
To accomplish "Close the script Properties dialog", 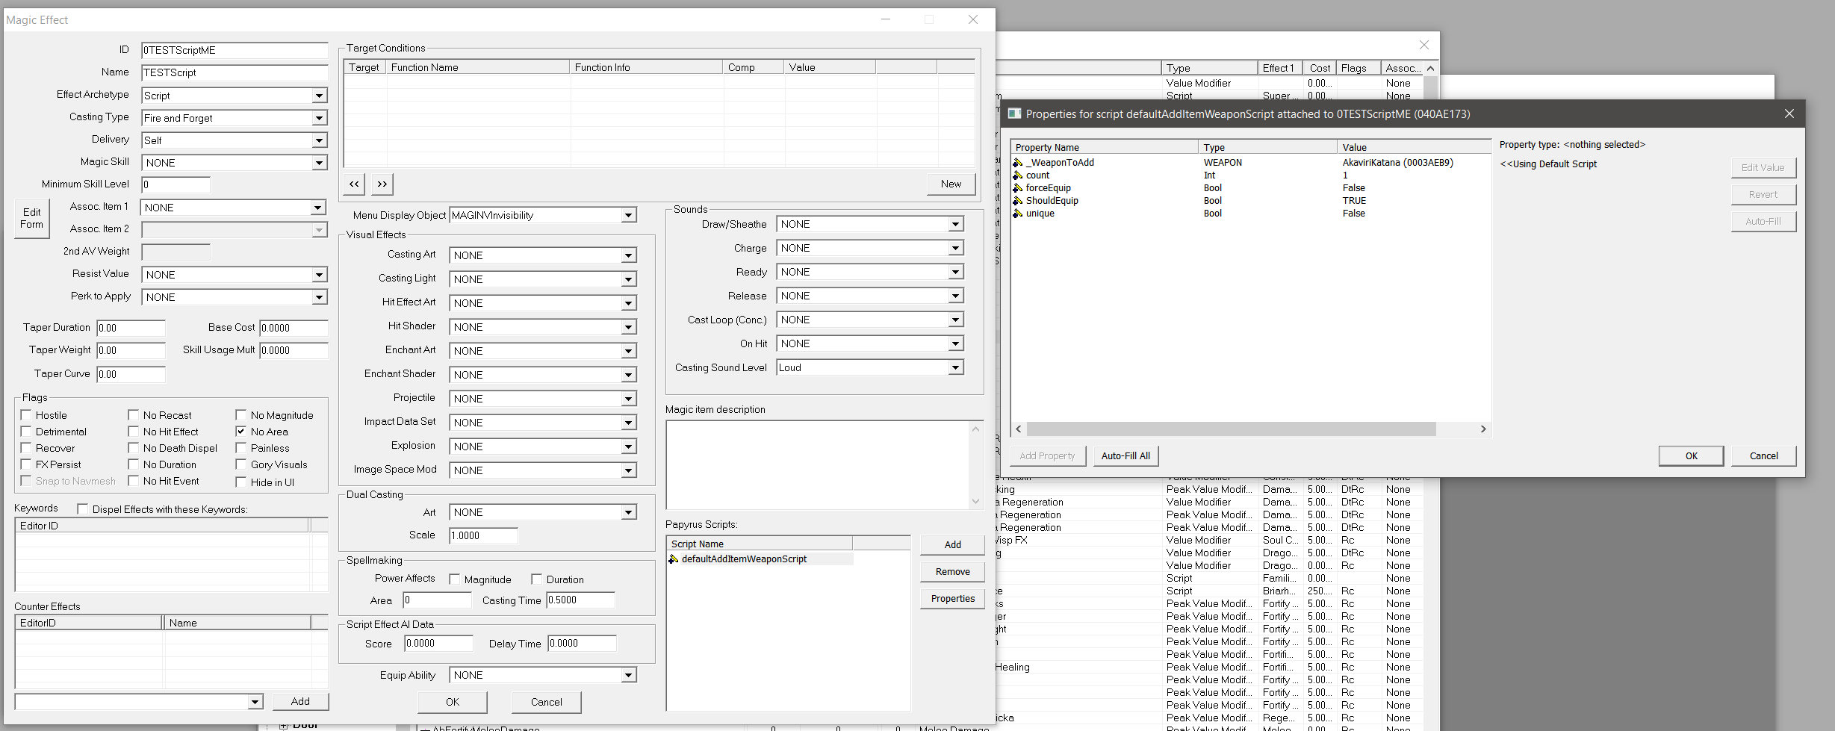I will tap(1789, 113).
